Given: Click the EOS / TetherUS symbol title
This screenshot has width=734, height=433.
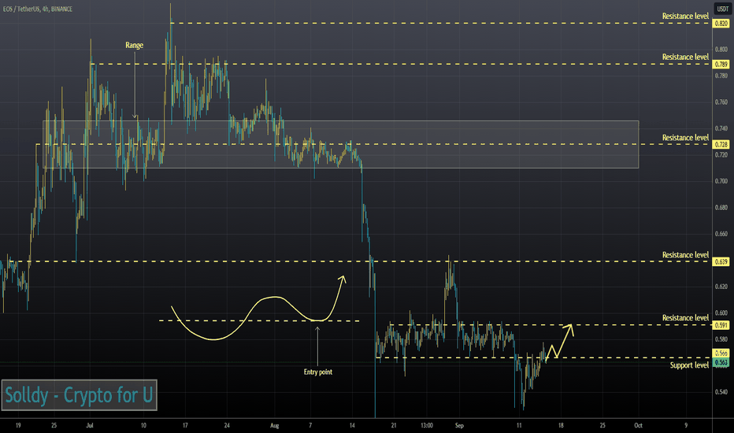Looking at the screenshot, I should [38, 9].
